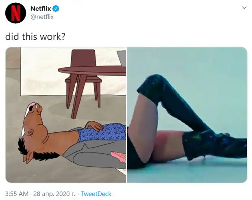Open the Netflix profile avatar

pyautogui.click(x=15, y=13)
